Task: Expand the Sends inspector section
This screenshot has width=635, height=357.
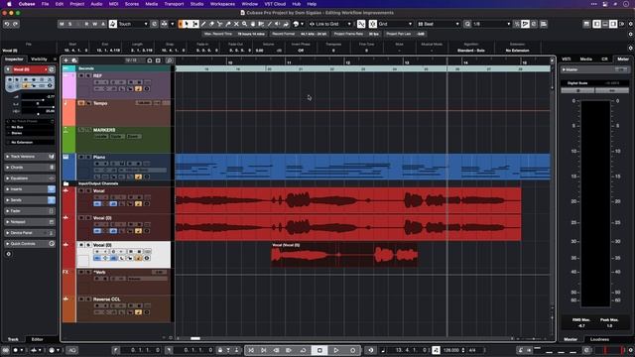Action: [30, 200]
